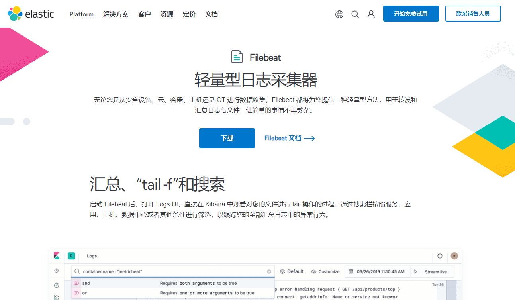Click the play icon beside Stream live
Image resolution: width=515 pixels, height=300 pixels.
coord(415,271)
